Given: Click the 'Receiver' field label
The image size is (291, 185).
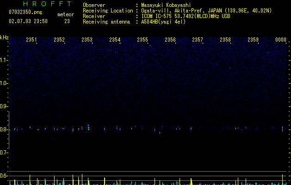Looking at the screenshot, I should tap(94, 16).
